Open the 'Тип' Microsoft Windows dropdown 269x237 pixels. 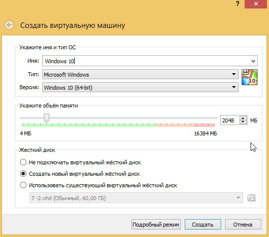140,74
